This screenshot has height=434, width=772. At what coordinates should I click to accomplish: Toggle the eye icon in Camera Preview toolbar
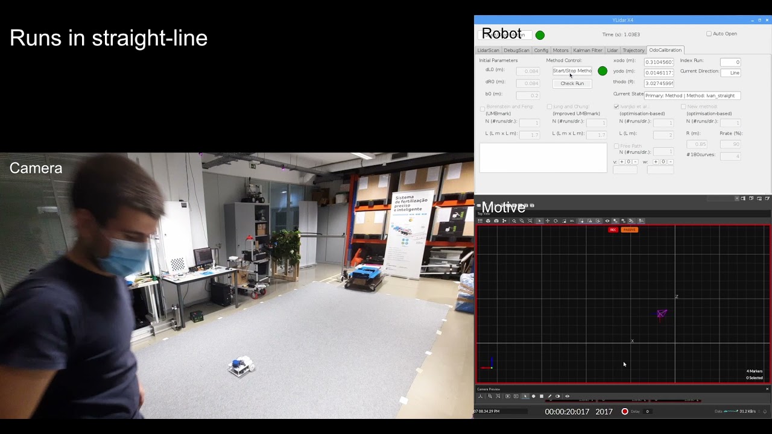coord(568,396)
